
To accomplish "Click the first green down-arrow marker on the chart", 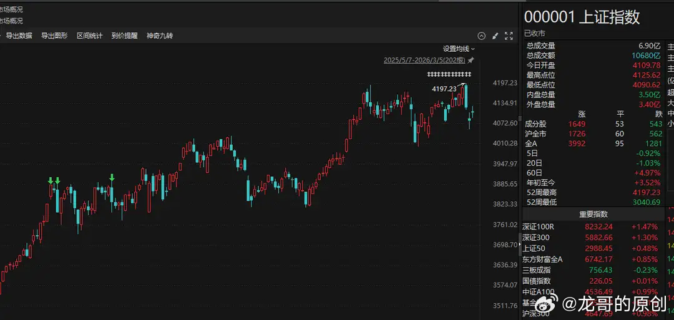I will pyautogui.click(x=51, y=180).
